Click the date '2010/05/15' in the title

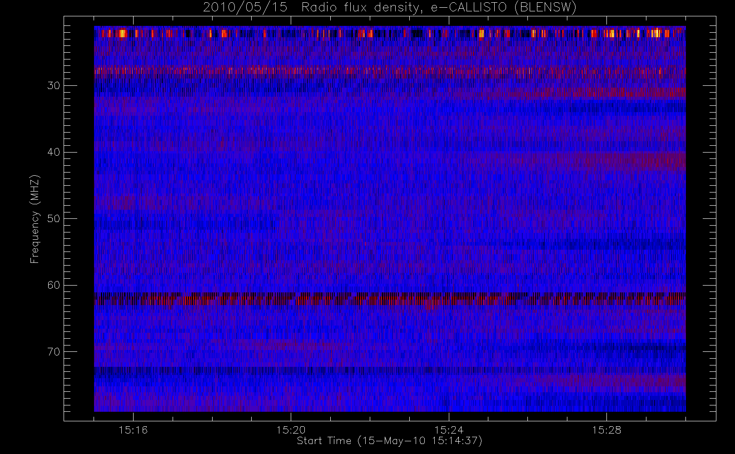click(x=245, y=7)
